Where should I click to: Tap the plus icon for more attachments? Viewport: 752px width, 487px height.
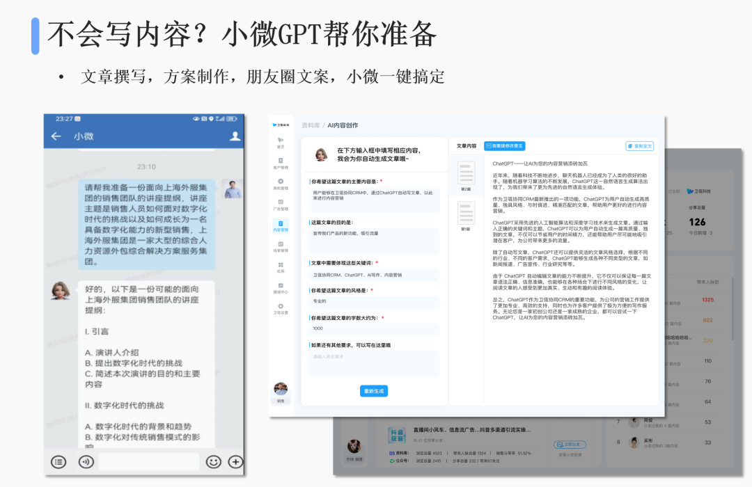[236, 461]
